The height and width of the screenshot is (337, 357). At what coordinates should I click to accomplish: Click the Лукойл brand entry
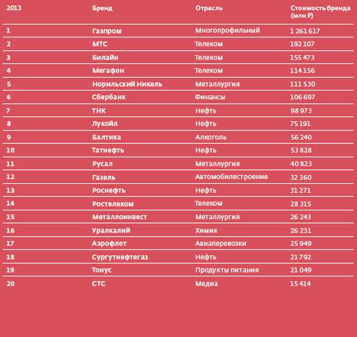coord(105,124)
